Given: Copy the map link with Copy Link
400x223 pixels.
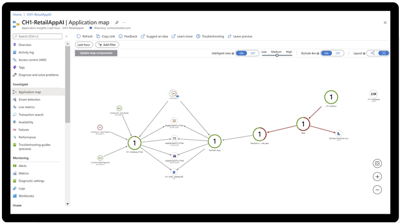Looking at the screenshot, I should point(106,36).
